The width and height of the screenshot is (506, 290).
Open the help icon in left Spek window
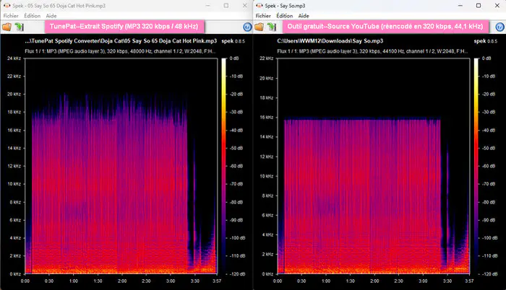click(247, 27)
